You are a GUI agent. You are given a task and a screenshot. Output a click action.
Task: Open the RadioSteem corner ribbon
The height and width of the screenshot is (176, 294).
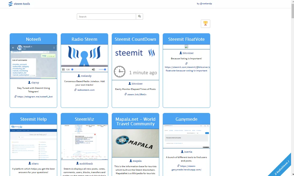pyautogui.click(x=282, y=167)
